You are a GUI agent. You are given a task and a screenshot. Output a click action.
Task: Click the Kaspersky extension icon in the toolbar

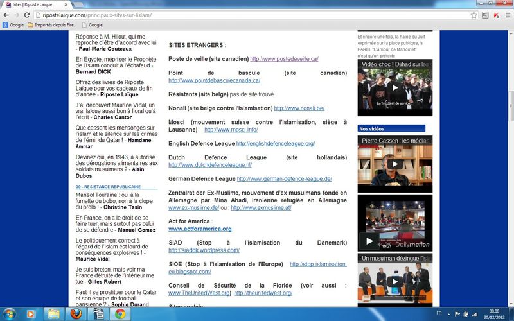[497, 15]
